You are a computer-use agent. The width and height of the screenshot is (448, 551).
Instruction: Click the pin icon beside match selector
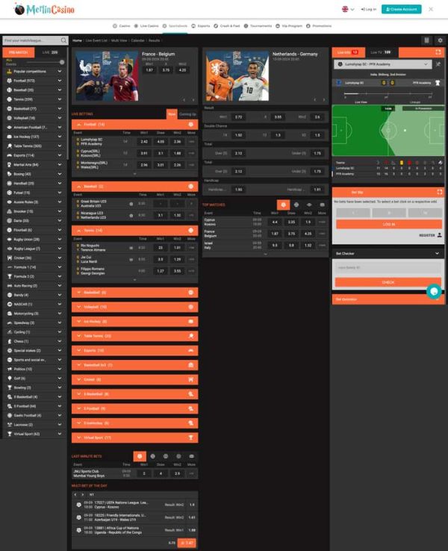pos(438,64)
